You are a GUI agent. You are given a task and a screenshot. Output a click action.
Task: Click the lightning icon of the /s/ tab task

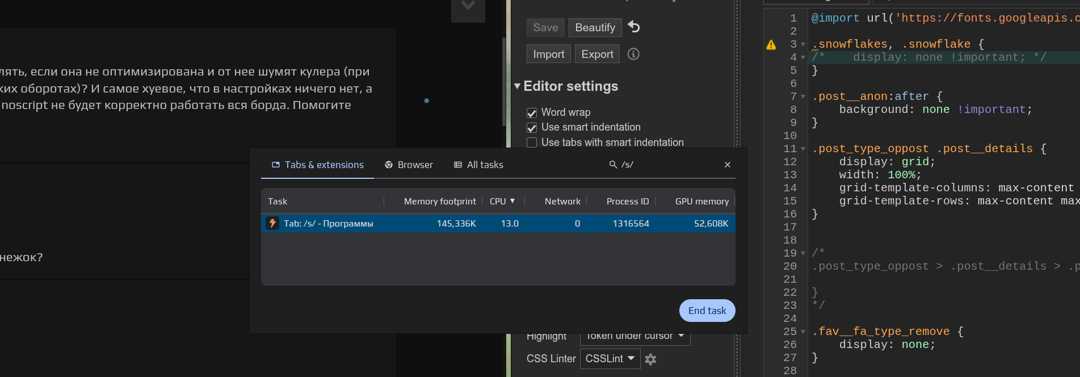[x=272, y=223]
